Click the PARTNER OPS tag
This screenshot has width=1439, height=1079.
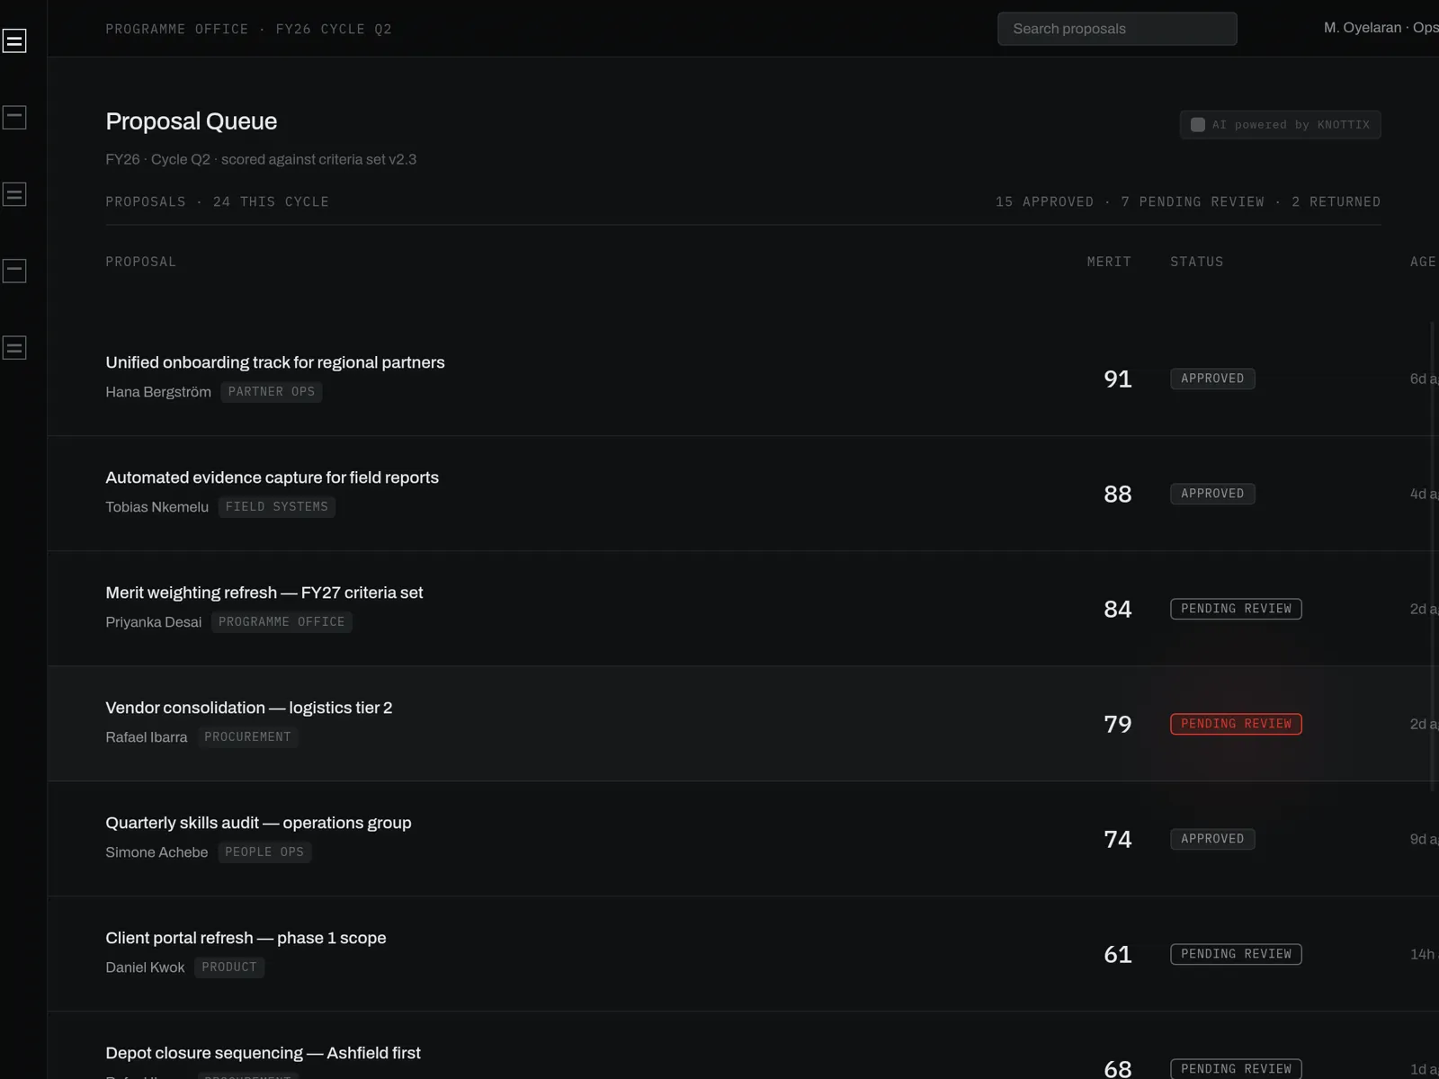[x=272, y=392]
